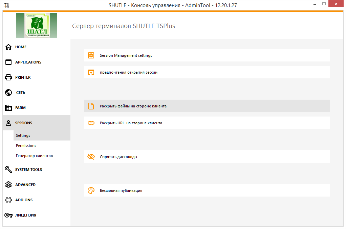The image size is (346, 229).
Task: Open СЕТЬ using the globe icon
Action: click(x=8, y=93)
